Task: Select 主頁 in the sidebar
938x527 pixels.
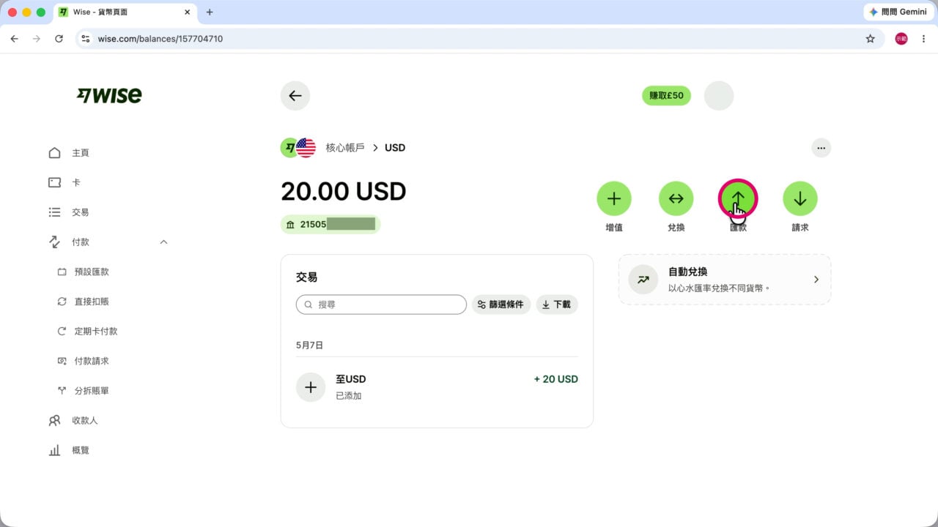Action: pos(81,153)
